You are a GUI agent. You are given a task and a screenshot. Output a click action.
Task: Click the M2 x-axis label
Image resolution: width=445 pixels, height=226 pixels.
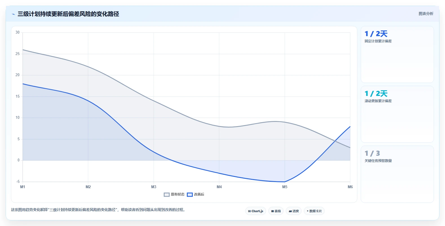tap(88, 187)
